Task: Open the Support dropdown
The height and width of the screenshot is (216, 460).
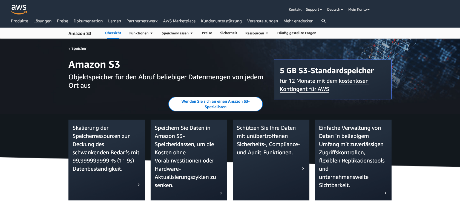Action: (314, 10)
